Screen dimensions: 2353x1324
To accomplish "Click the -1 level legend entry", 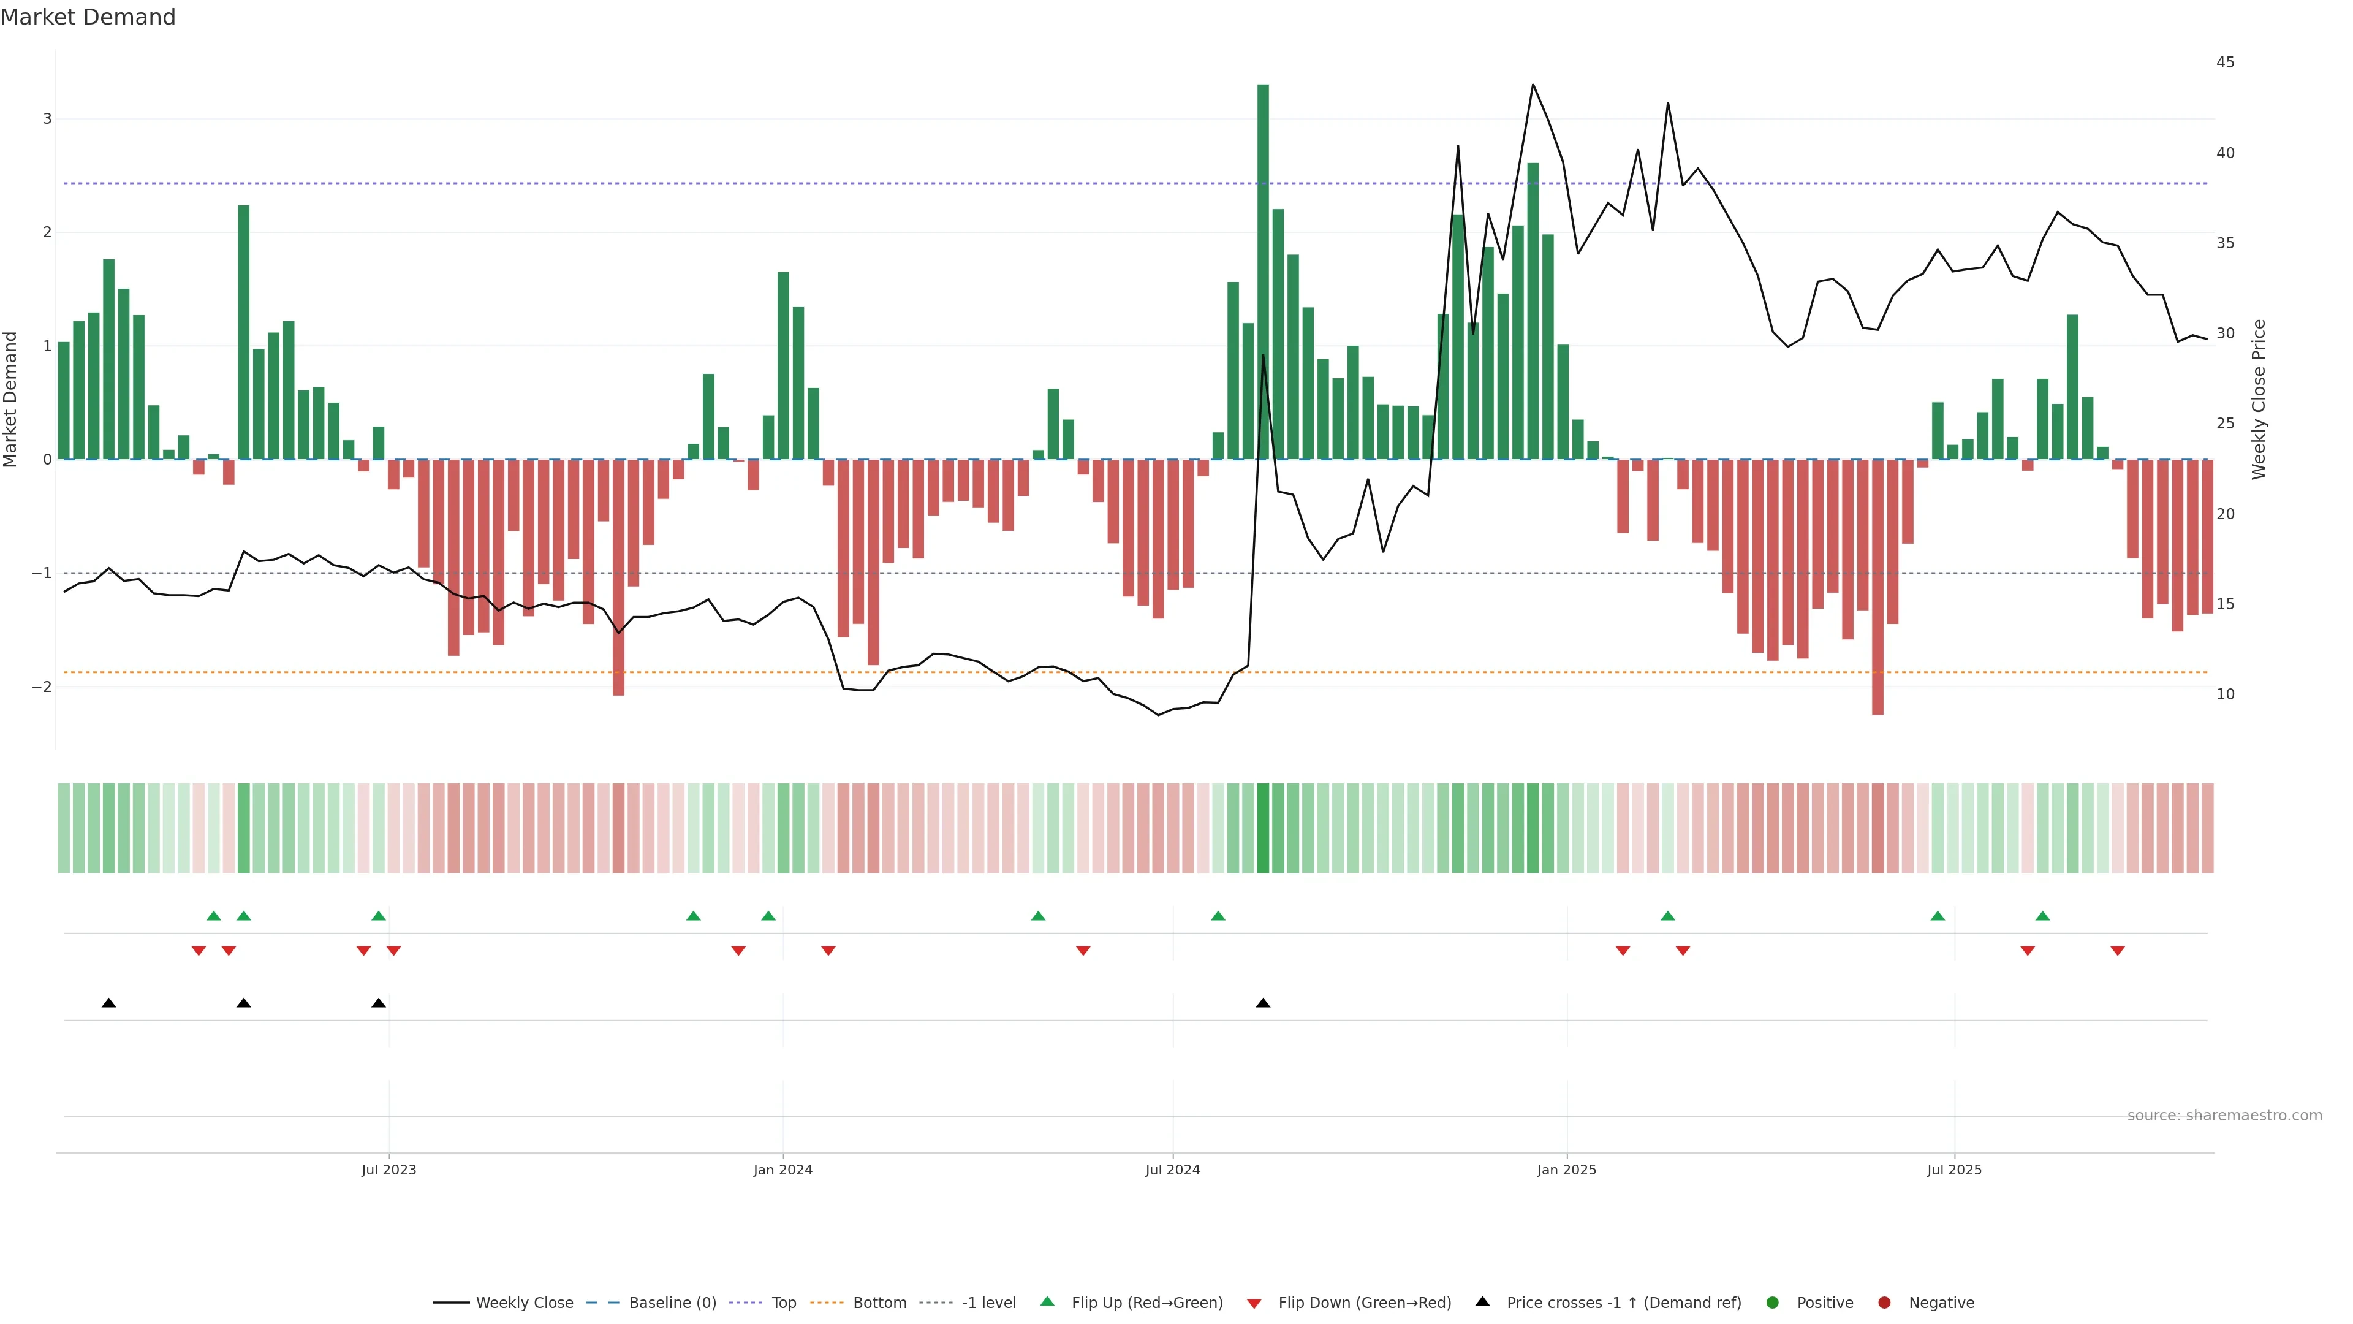I will 988,1302.
